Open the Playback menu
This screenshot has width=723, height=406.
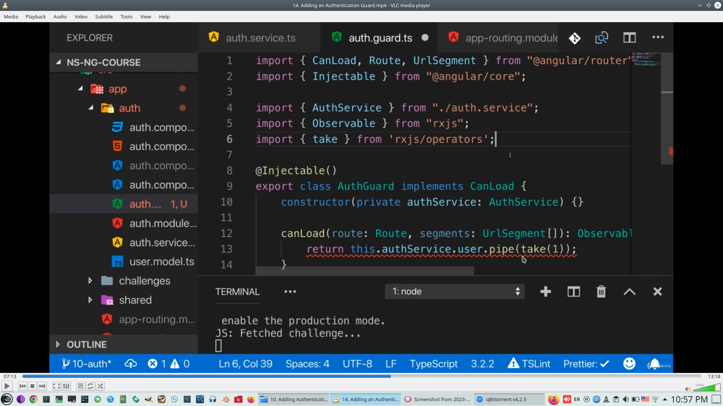tap(35, 17)
